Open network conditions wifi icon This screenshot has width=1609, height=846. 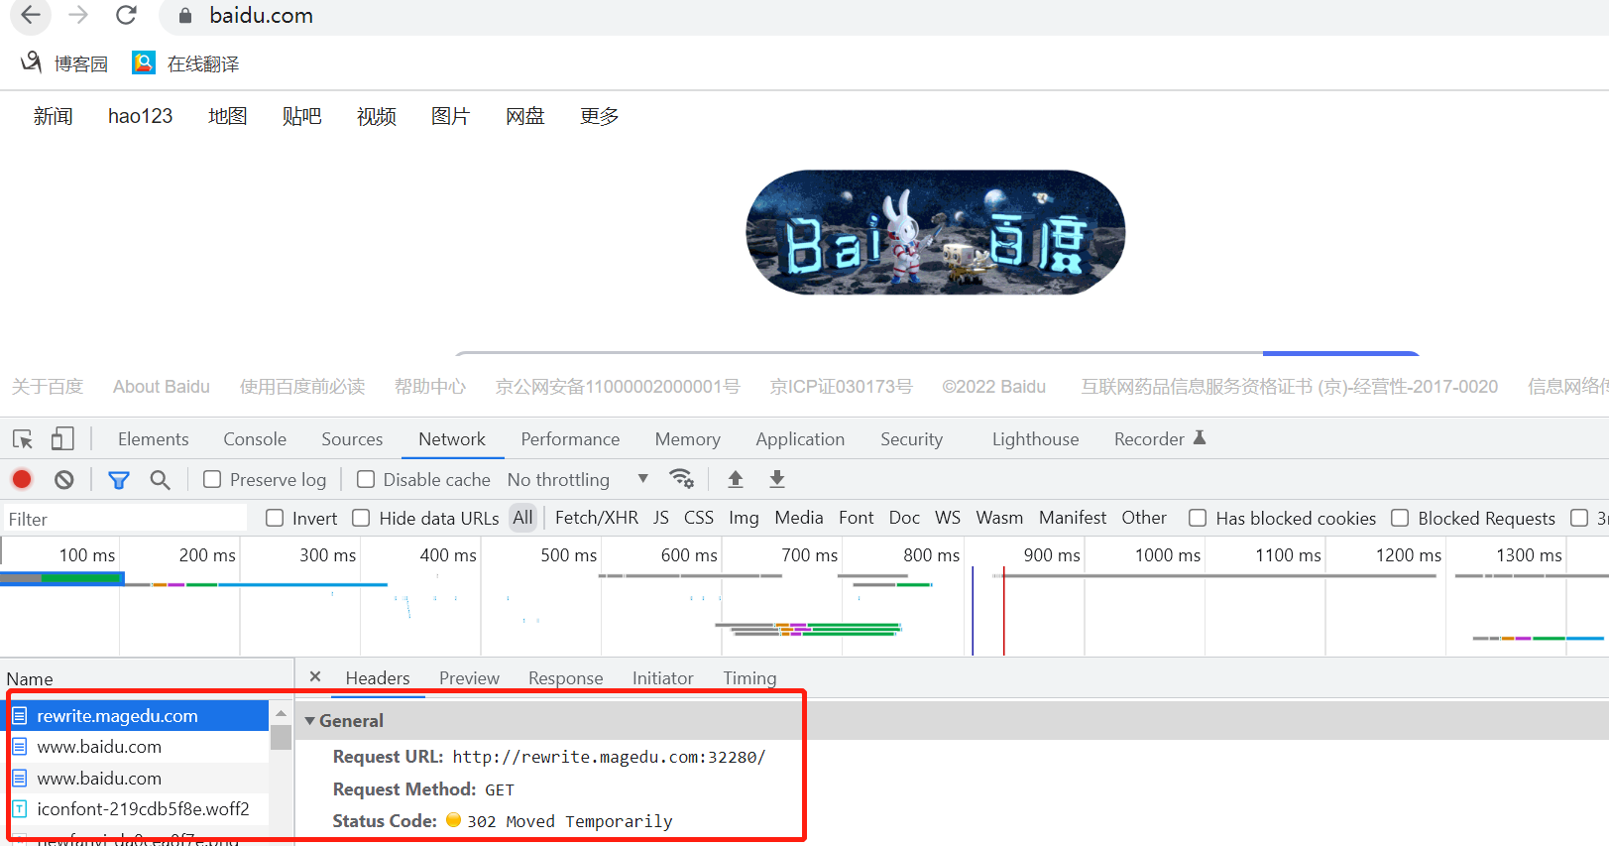681,479
